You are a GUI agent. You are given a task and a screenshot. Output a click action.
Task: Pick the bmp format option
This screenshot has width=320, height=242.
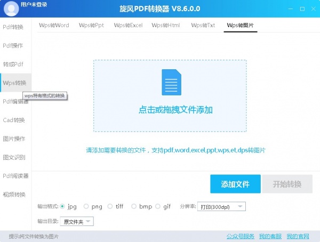134,206
